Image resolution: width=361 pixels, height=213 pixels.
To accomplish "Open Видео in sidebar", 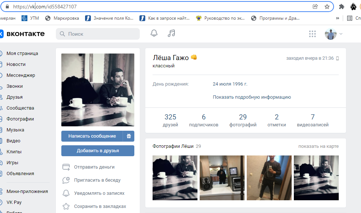I will [x=14, y=141].
